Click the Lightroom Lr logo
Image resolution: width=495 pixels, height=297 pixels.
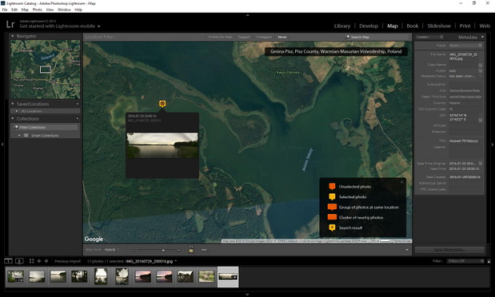[10, 24]
